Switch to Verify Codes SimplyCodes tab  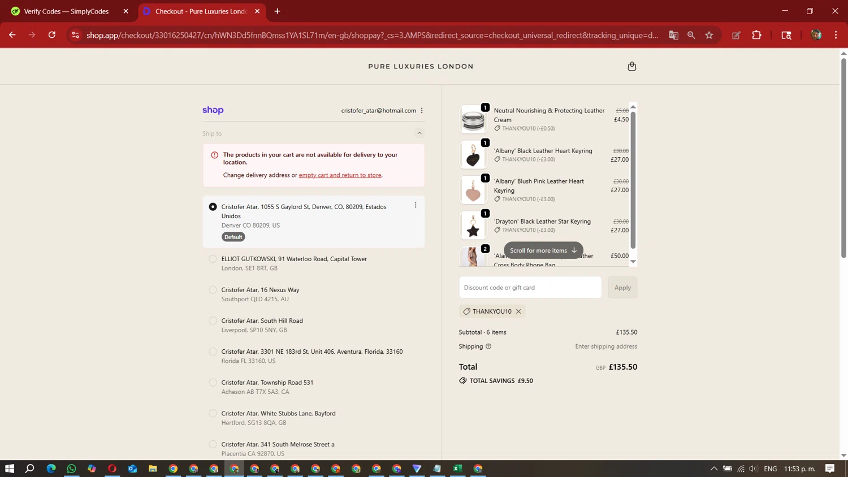point(66,11)
